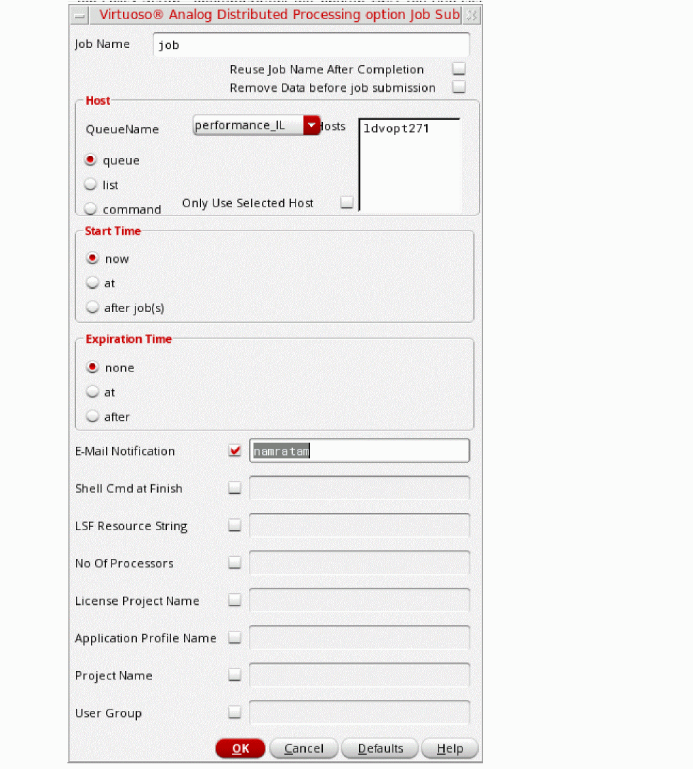Select Expiration Time after option
The height and width of the screenshot is (769, 693).
click(92, 416)
